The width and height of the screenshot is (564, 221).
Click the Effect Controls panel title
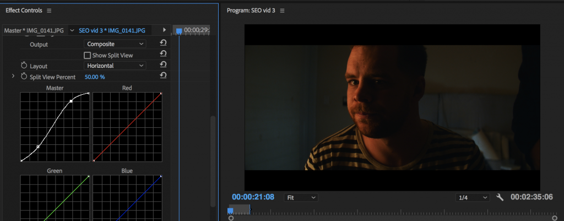pyautogui.click(x=24, y=10)
